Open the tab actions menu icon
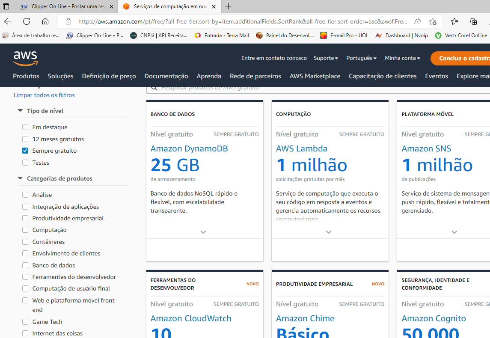This screenshot has width=490, height=338. tap(6, 6)
